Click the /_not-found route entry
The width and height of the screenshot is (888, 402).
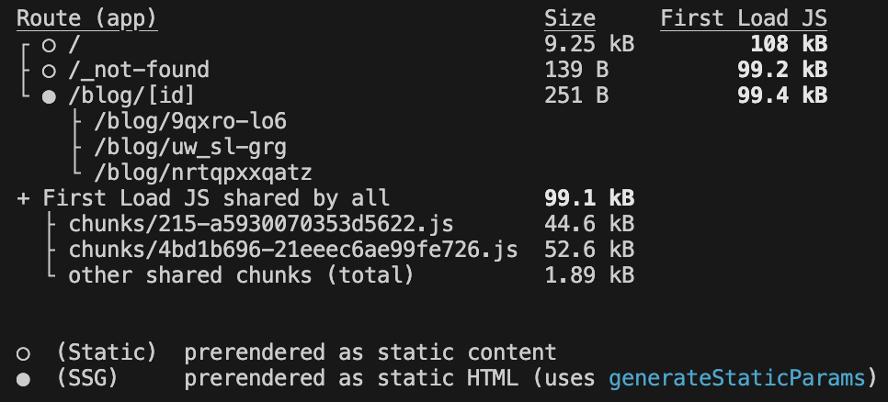pyautogui.click(x=139, y=70)
